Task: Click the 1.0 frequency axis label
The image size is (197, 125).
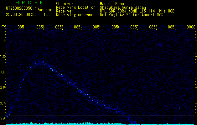Action: pyautogui.click(x=3, y=57)
